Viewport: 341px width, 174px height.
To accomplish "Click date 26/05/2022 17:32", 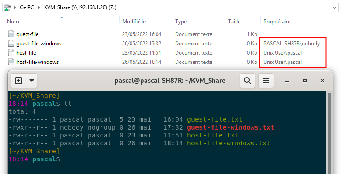I will [142, 44].
